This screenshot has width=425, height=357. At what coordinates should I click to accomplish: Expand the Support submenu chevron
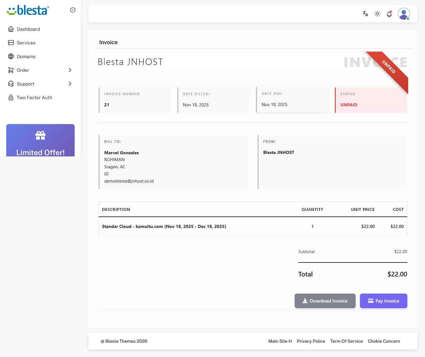click(70, 84)
